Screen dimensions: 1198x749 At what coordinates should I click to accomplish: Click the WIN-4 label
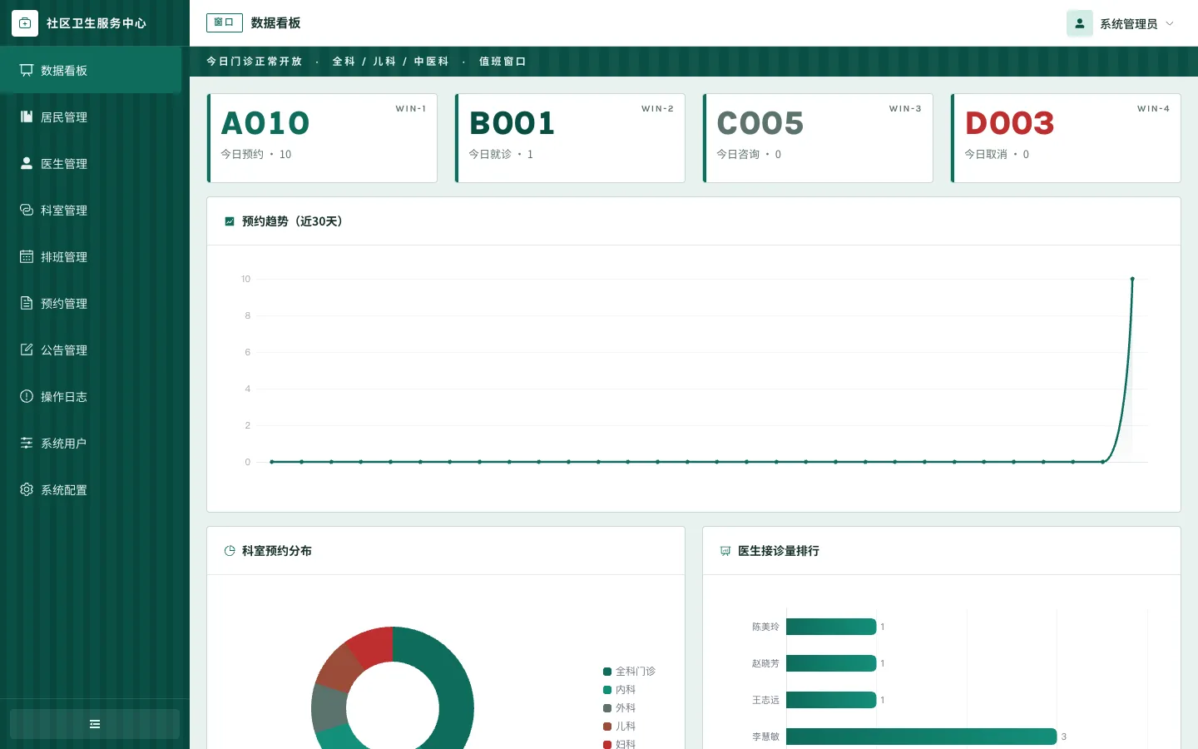click(1154, 109)
